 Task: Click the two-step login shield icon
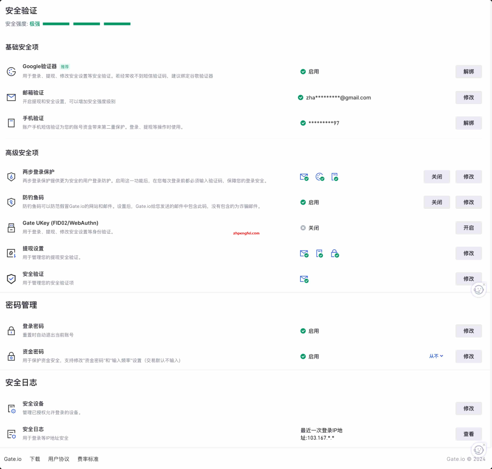(12, 177)
